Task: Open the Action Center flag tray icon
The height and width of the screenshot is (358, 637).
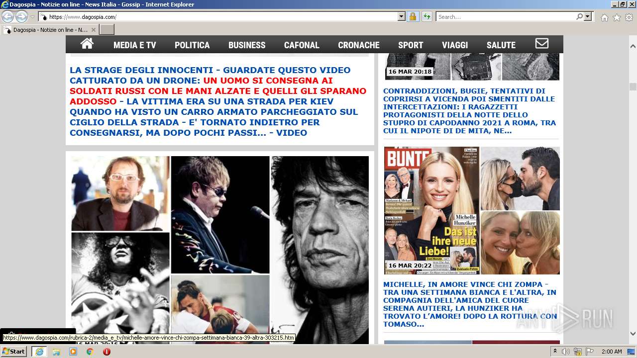Action: [x=590, y=352]
